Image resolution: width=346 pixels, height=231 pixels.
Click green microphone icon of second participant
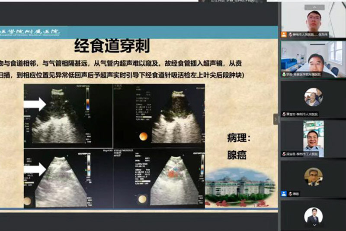click(x=284, y=75)
